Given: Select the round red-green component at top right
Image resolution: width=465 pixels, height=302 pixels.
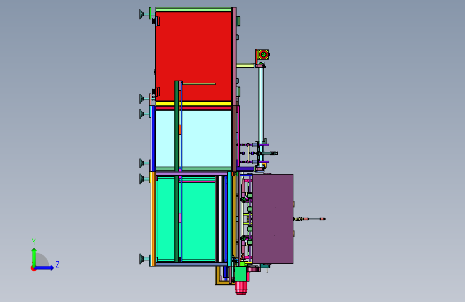Looking at the screenshot, I should click(x=263, y=54).
